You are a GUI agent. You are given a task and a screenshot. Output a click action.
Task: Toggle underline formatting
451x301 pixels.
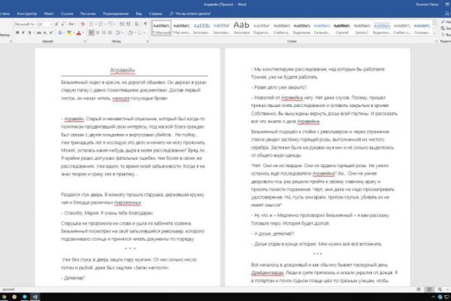(x=29, y=32)
